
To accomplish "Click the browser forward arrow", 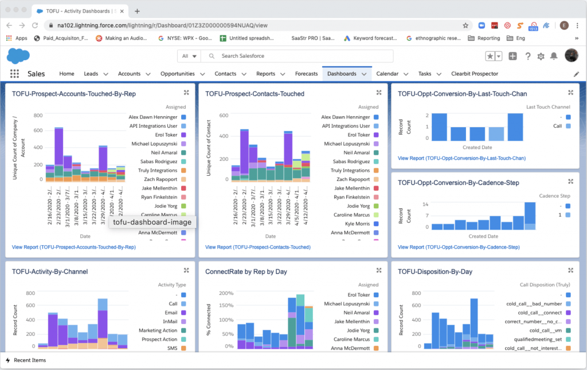I will click(22, 25).
